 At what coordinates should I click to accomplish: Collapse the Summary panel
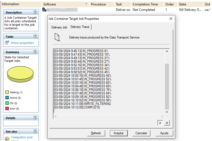(x=35, y=52)
